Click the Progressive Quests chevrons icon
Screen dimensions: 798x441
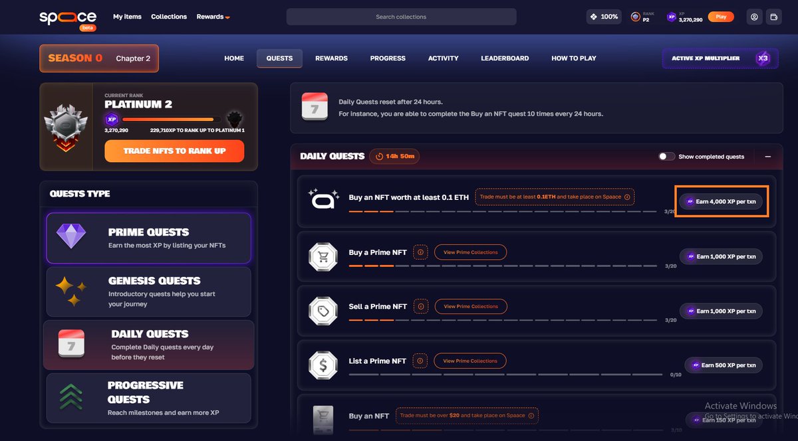[71, 398]
